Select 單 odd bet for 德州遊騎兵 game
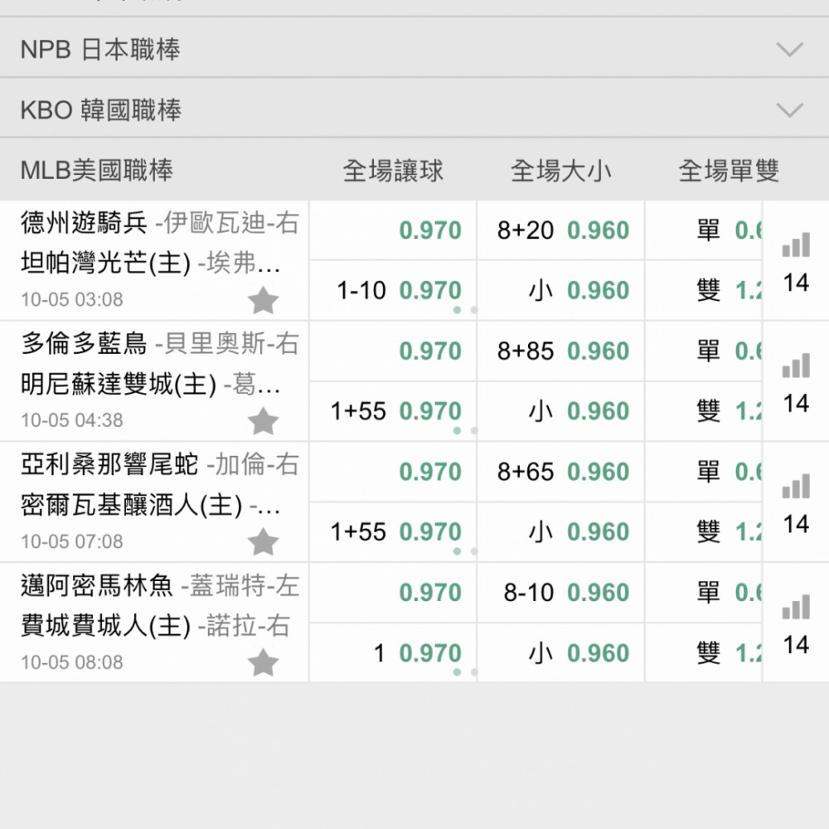The image size is (829, 829). 703,230
